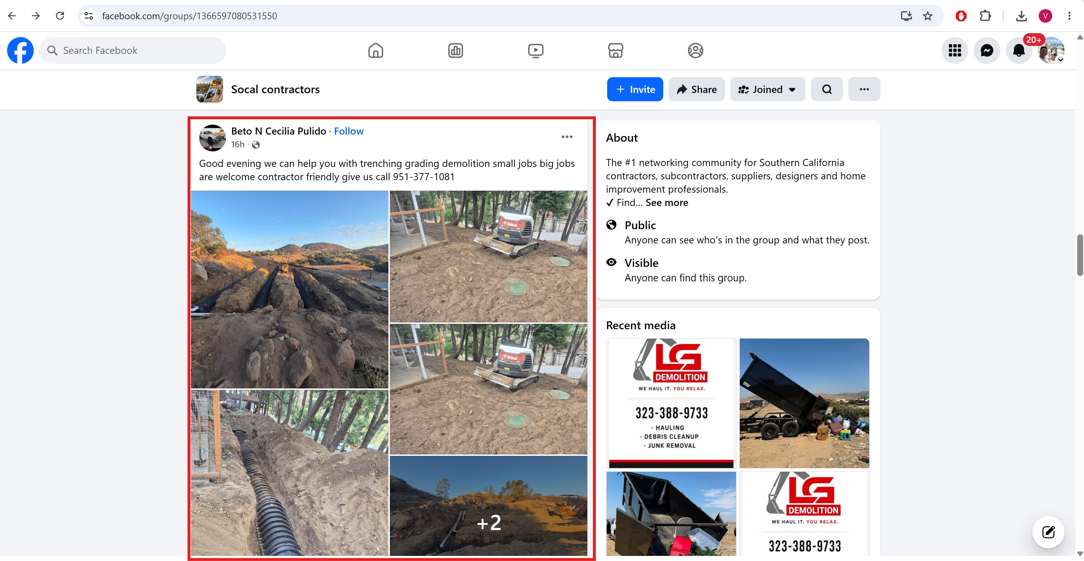Image resolution: width=1084 pixels, height=561 pixels.
Task: View the +2 more photos
Action: pyautogui.click(x=488, y=506)
